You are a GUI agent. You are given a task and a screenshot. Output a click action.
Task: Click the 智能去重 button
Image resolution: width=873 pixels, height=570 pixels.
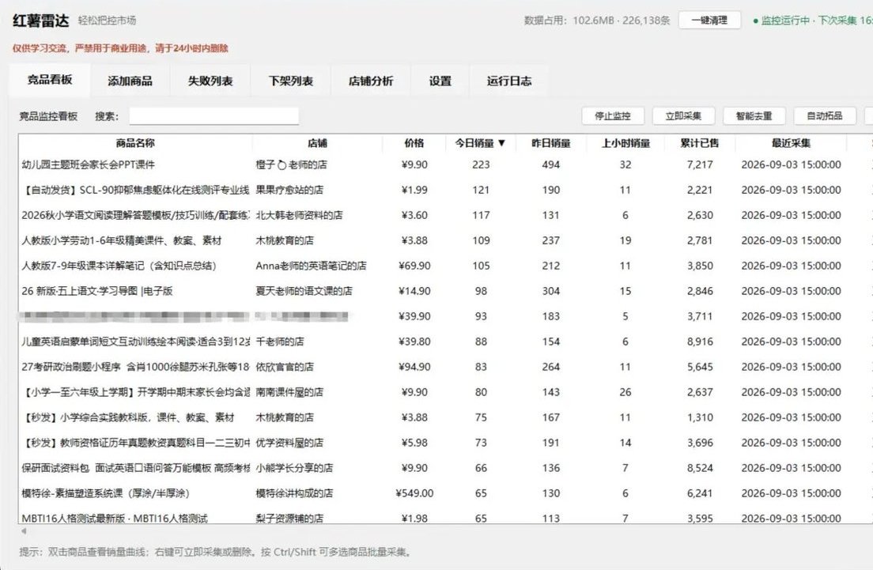click(754, 115)
